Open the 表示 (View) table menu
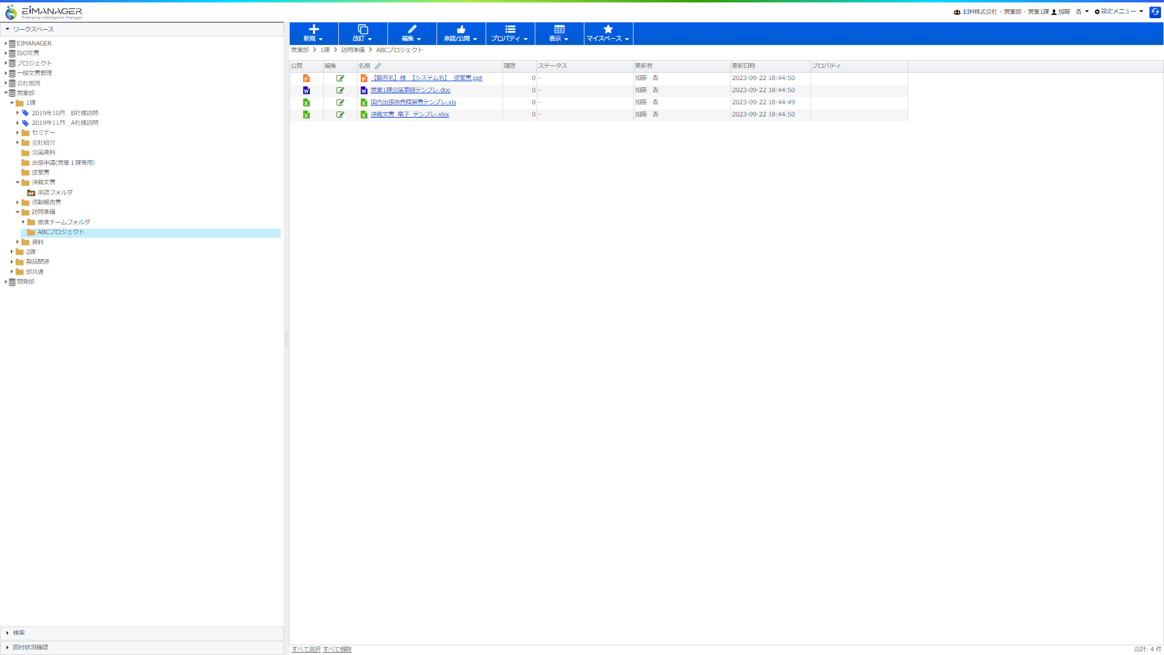Screen dimensions: 1164x655 559,33
